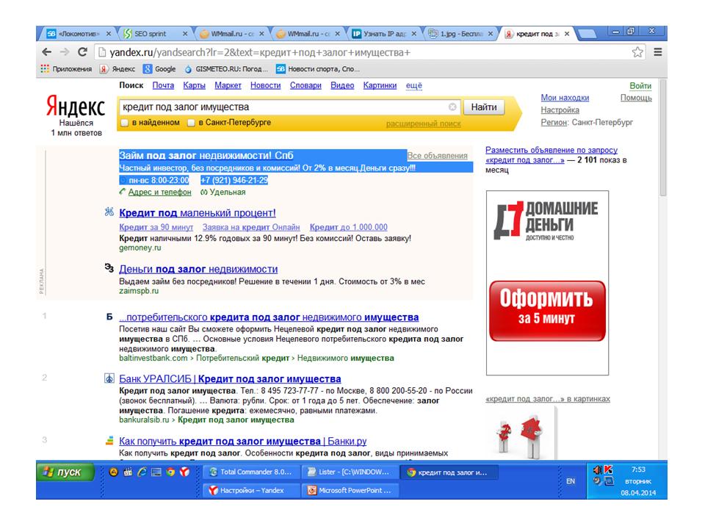Switch to the Microsoft PowerPoint taskbar window
Image resolution: width=705 pixels, height=529 pixels.
tap(350, 490)
